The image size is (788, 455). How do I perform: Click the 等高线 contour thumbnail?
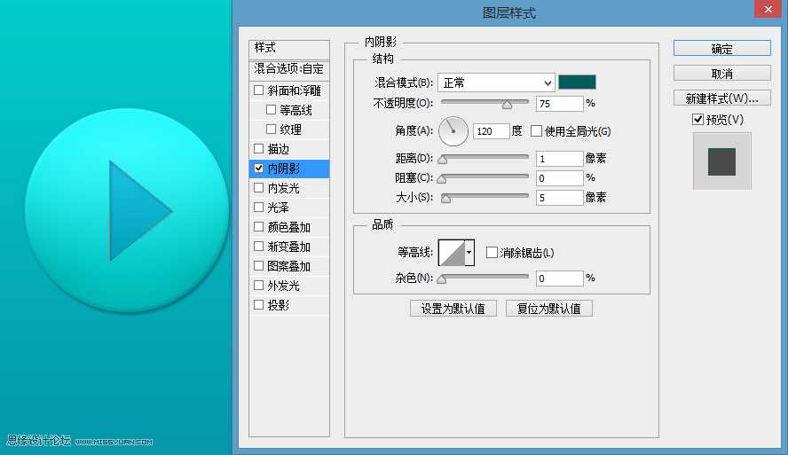(452, 253)
